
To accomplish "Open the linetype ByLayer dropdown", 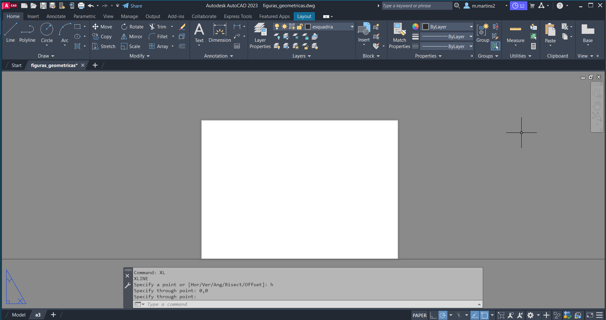I will pyautogui.click(x=471, y=46).
